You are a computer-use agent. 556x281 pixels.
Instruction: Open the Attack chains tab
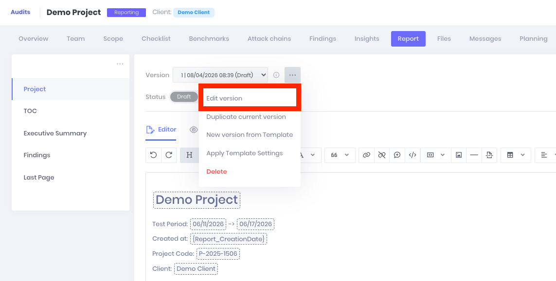[x=269, y=39]
